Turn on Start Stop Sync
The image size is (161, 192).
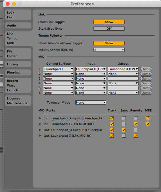pos(109,29)
